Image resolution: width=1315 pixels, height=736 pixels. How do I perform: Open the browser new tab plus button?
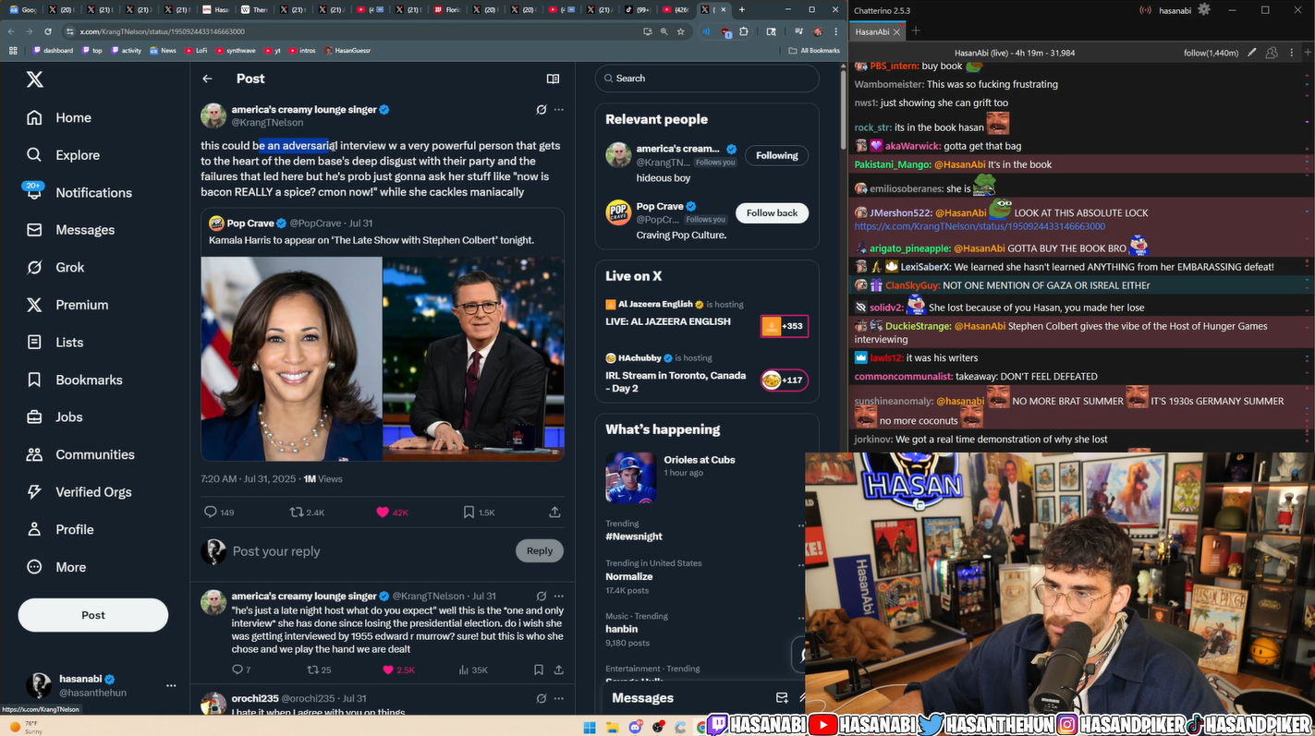pyautogui.click(x=741, y=9)
